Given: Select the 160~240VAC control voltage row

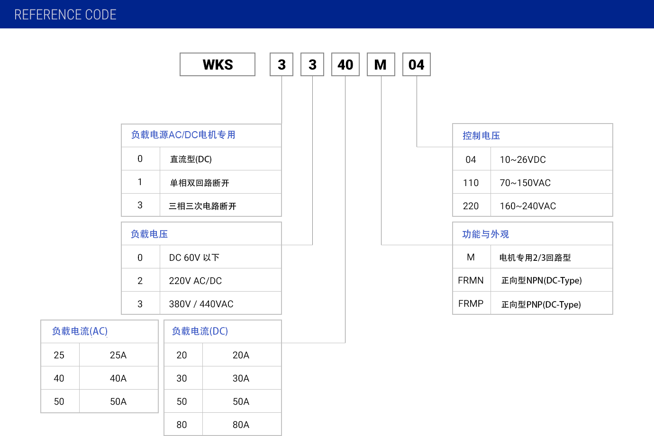Looking at the screenshot, I should coord(528,206).
